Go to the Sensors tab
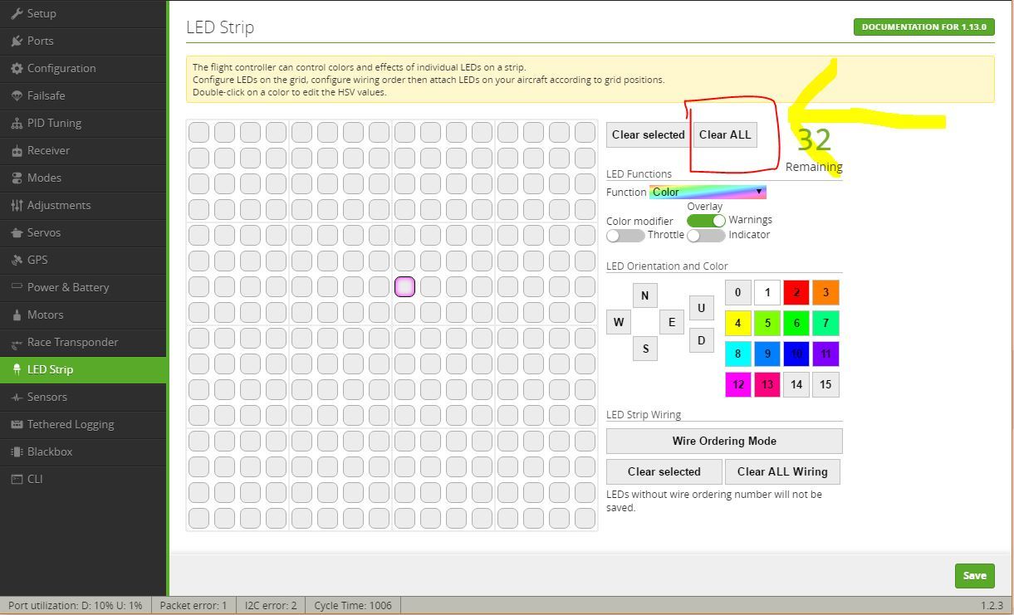The image size is (1014, 615). [x=83, y=397]
